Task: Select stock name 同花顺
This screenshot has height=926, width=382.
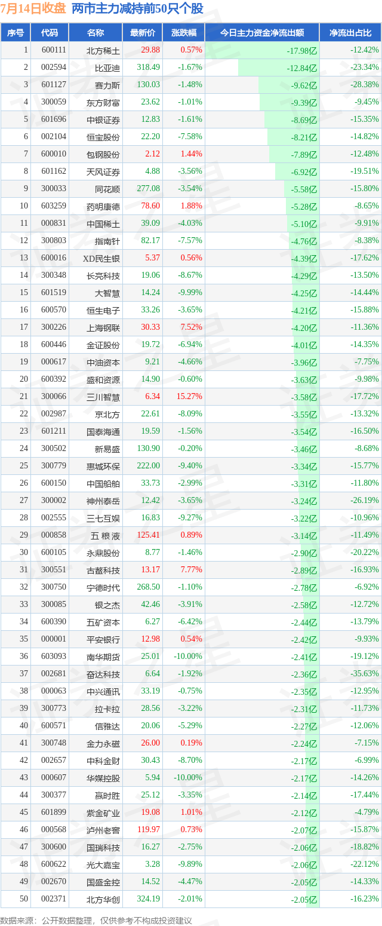Action: [x=107, y=189]
